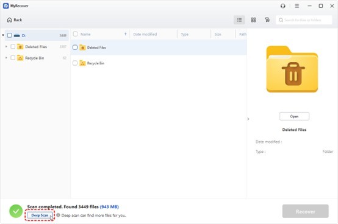The width and height of the screenshot is (338, 224).
Task: Collapse the D: drive tree node
Action: [3, 35]
